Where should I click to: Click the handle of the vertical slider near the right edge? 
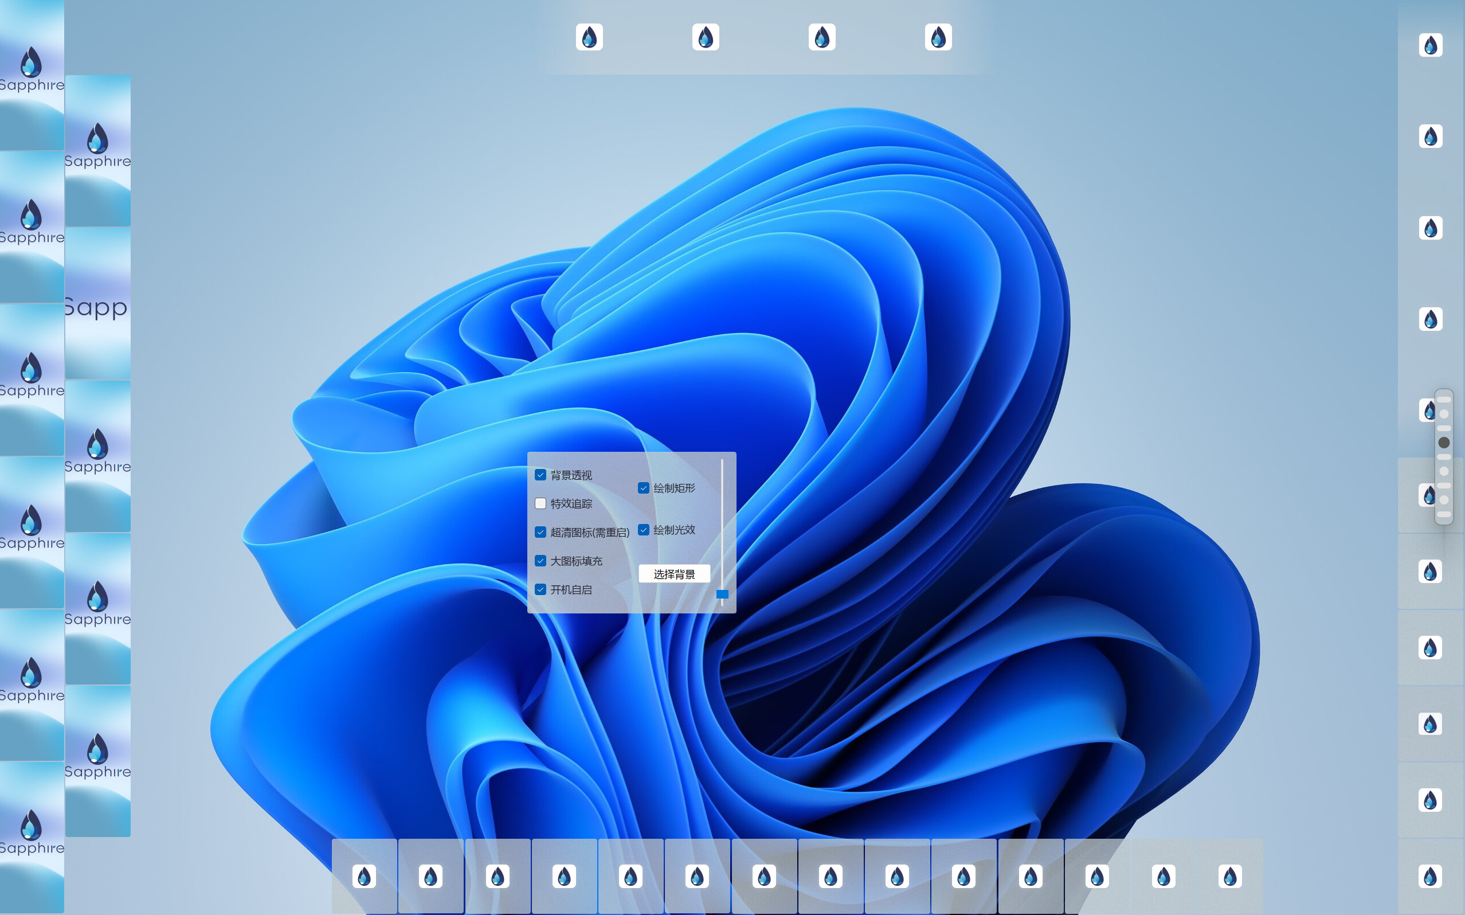[x=1445, y=443]
